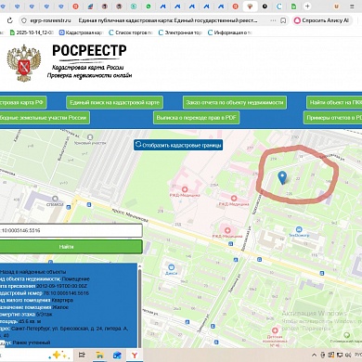Click the egrp-rosreestr.ru address field
The height and width of the screenshot is (362, 362).
click(50, 20)
